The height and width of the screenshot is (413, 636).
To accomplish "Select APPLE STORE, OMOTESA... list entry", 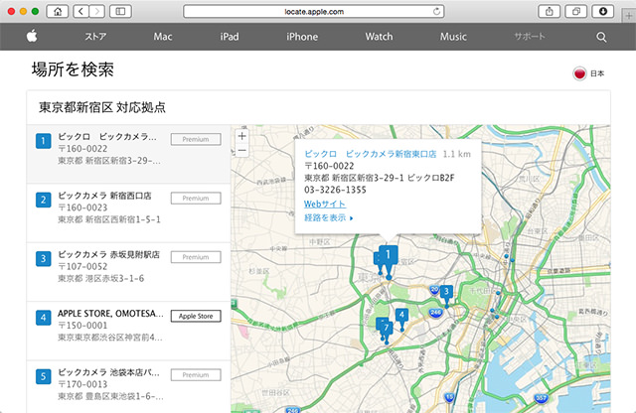I will pos(128,331).
